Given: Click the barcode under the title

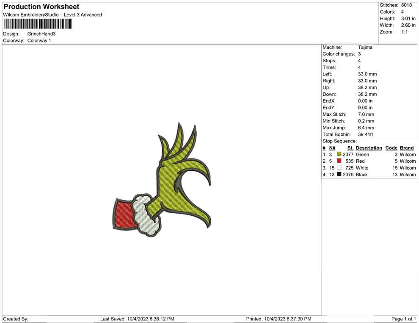Looking at the screenshot, I should tap(38, 24).
